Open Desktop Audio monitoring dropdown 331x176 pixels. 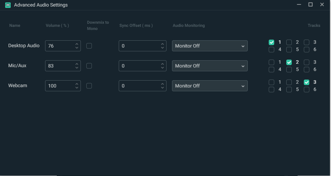point(210,46)
